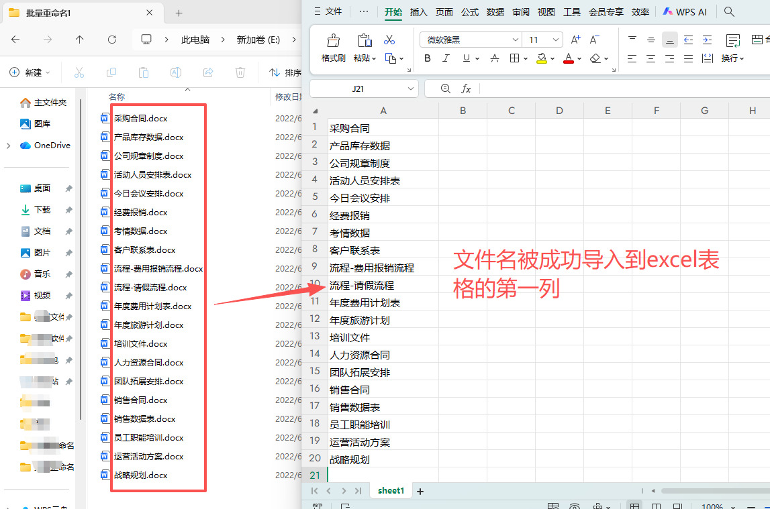Screen dimensions: 770x509
Task: Click the 新建 button in Explorer
Action: pos(30,72)
